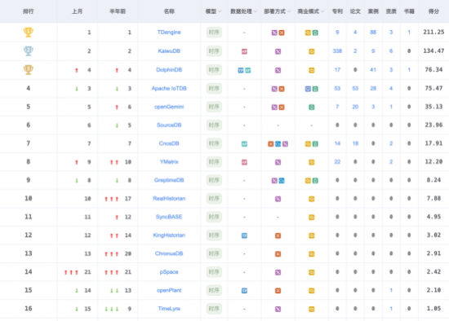Click pSpace's purple deployment icon
The height and width of the screenshot is (321, 449).
coord(278,272)
